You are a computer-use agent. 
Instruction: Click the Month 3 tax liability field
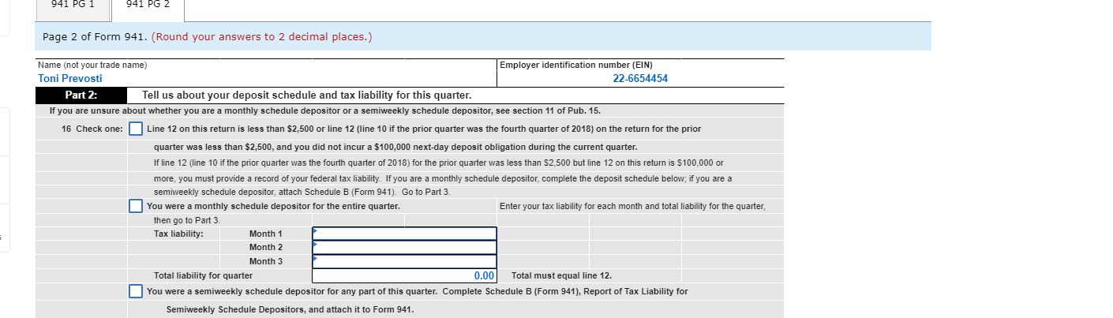[x=404, y=261]
